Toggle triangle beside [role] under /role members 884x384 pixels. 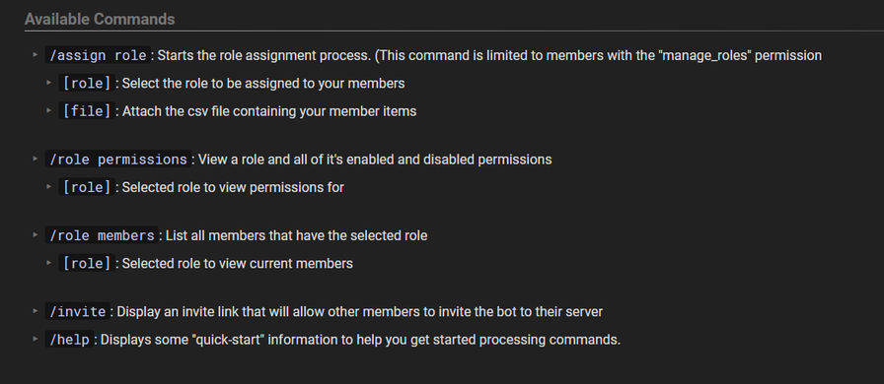[x=49, y=262]
